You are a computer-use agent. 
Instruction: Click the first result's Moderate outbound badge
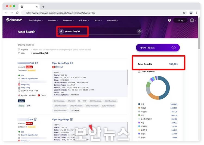tap(32, 70)
